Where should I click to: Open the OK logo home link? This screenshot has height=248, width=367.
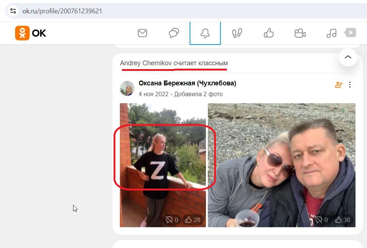(x=31, y=33)
